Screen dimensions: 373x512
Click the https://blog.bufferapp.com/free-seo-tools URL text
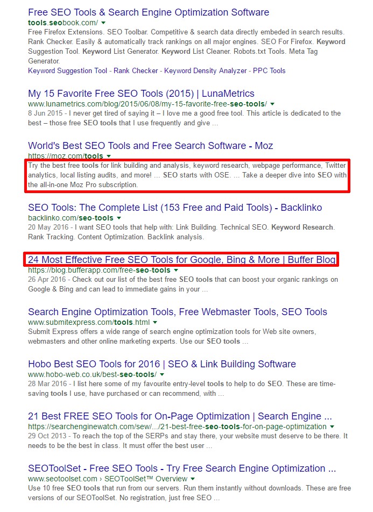click(x=99, y=271)
